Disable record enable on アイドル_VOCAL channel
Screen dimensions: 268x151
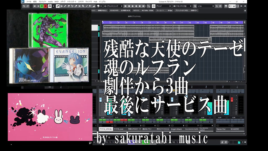pyautogui.click(x=109, y=122)
